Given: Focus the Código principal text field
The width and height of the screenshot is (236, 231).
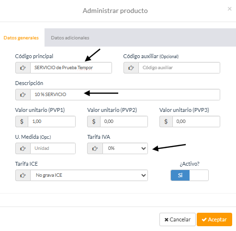Looking at the screenshot, I should (71, 68).
